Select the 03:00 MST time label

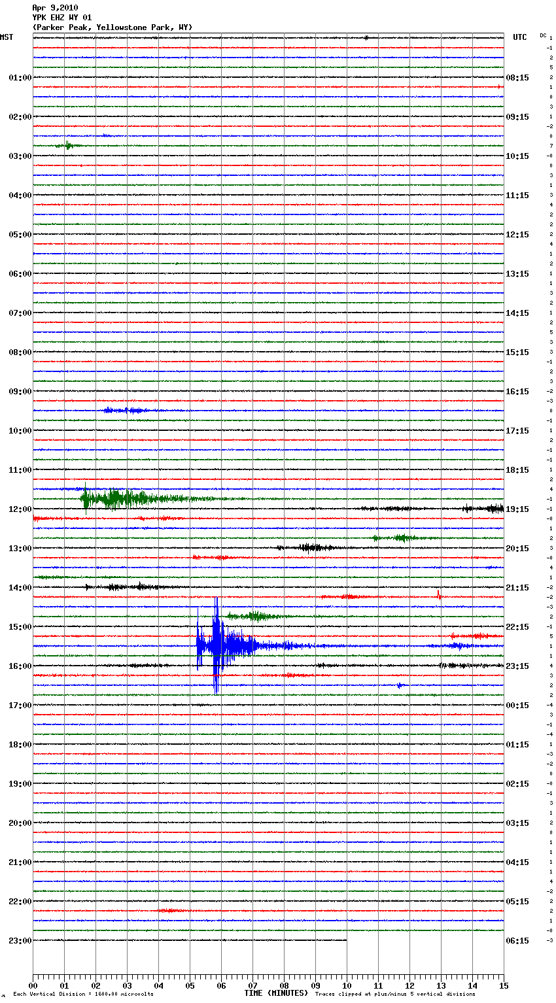(20, 156)
